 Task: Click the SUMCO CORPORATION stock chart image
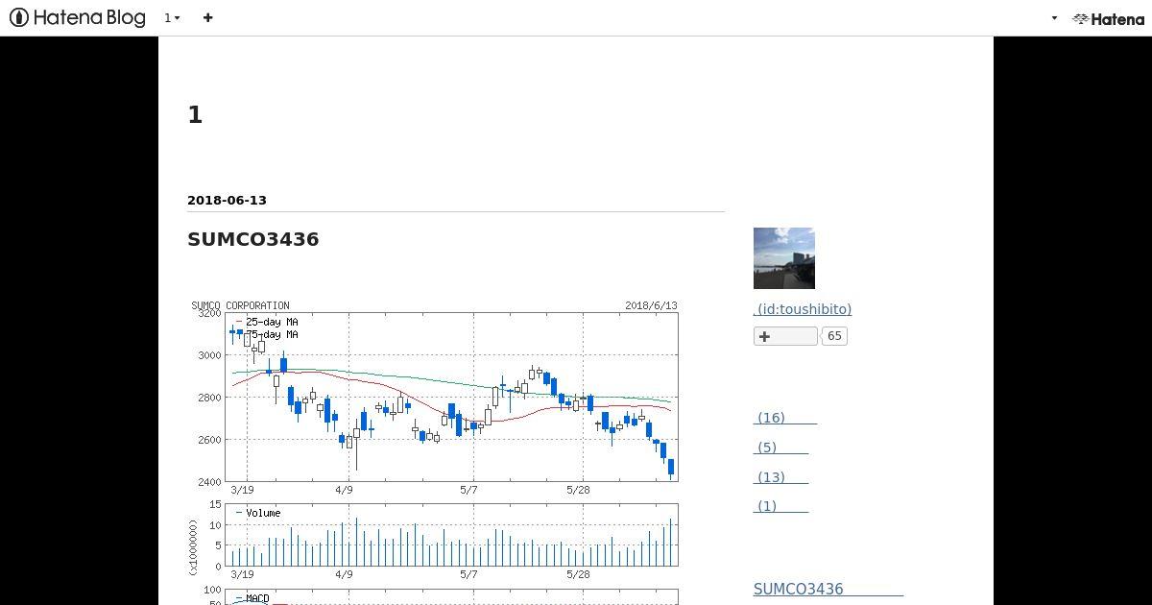point(434,451)
